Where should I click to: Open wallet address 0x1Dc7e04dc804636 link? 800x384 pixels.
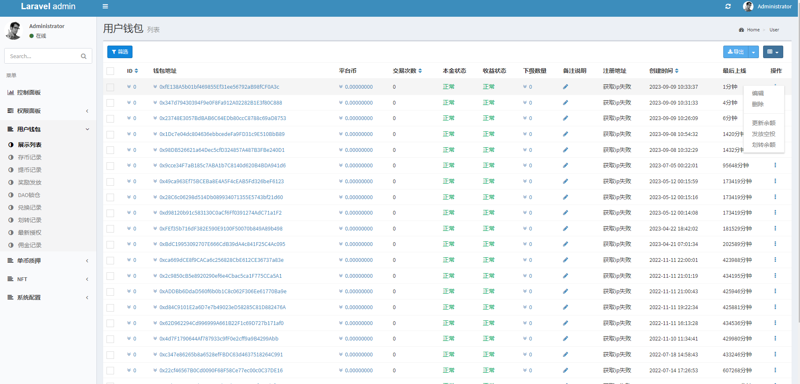tap(222, 134)
